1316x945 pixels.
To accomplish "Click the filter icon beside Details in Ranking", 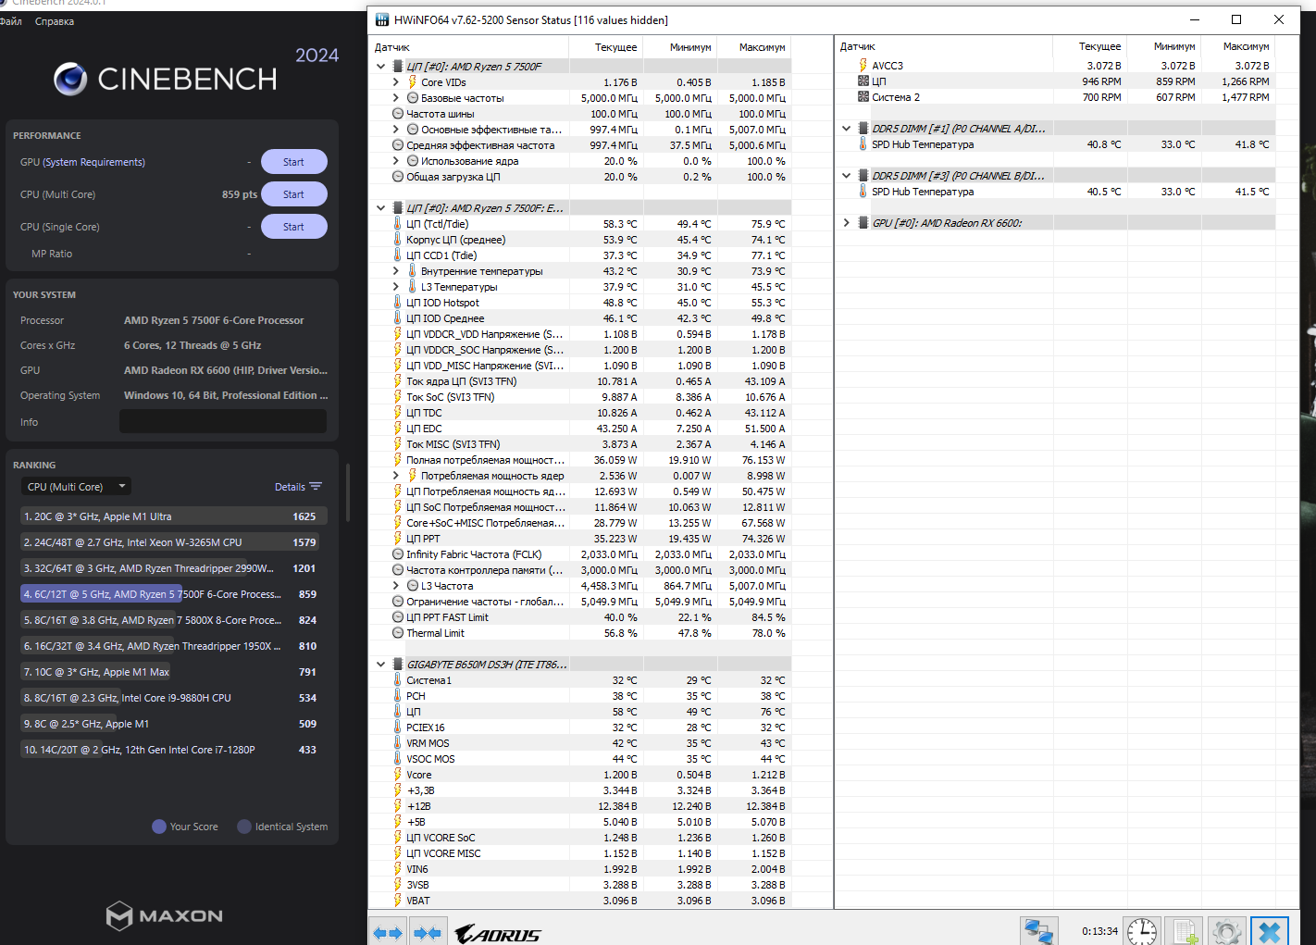I will (x=316, y=486).
